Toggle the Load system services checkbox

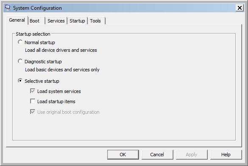pos(33,91)
